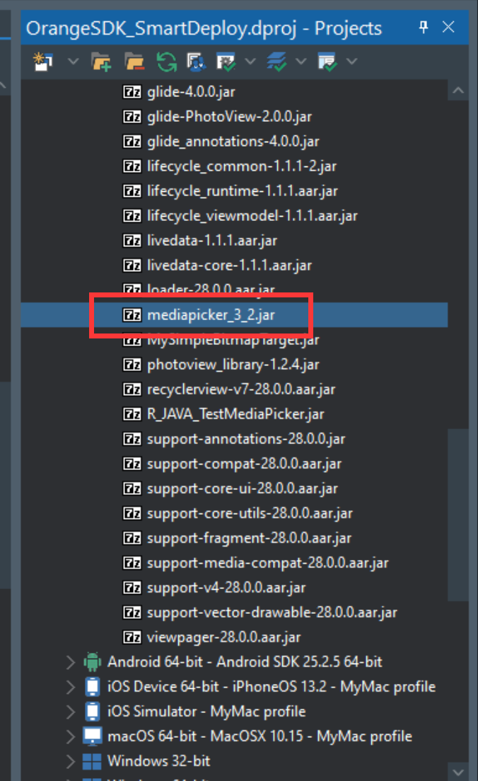Viewport: 478px width, 781px height.
Task: Click the Compile project icon with gear
Action: tap(226, 62)
